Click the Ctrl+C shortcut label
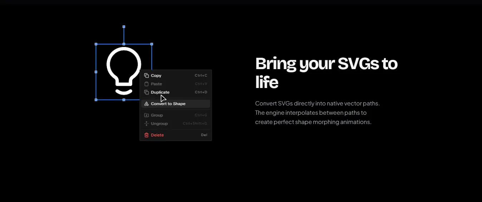482x202 pixels. [201, 76]
